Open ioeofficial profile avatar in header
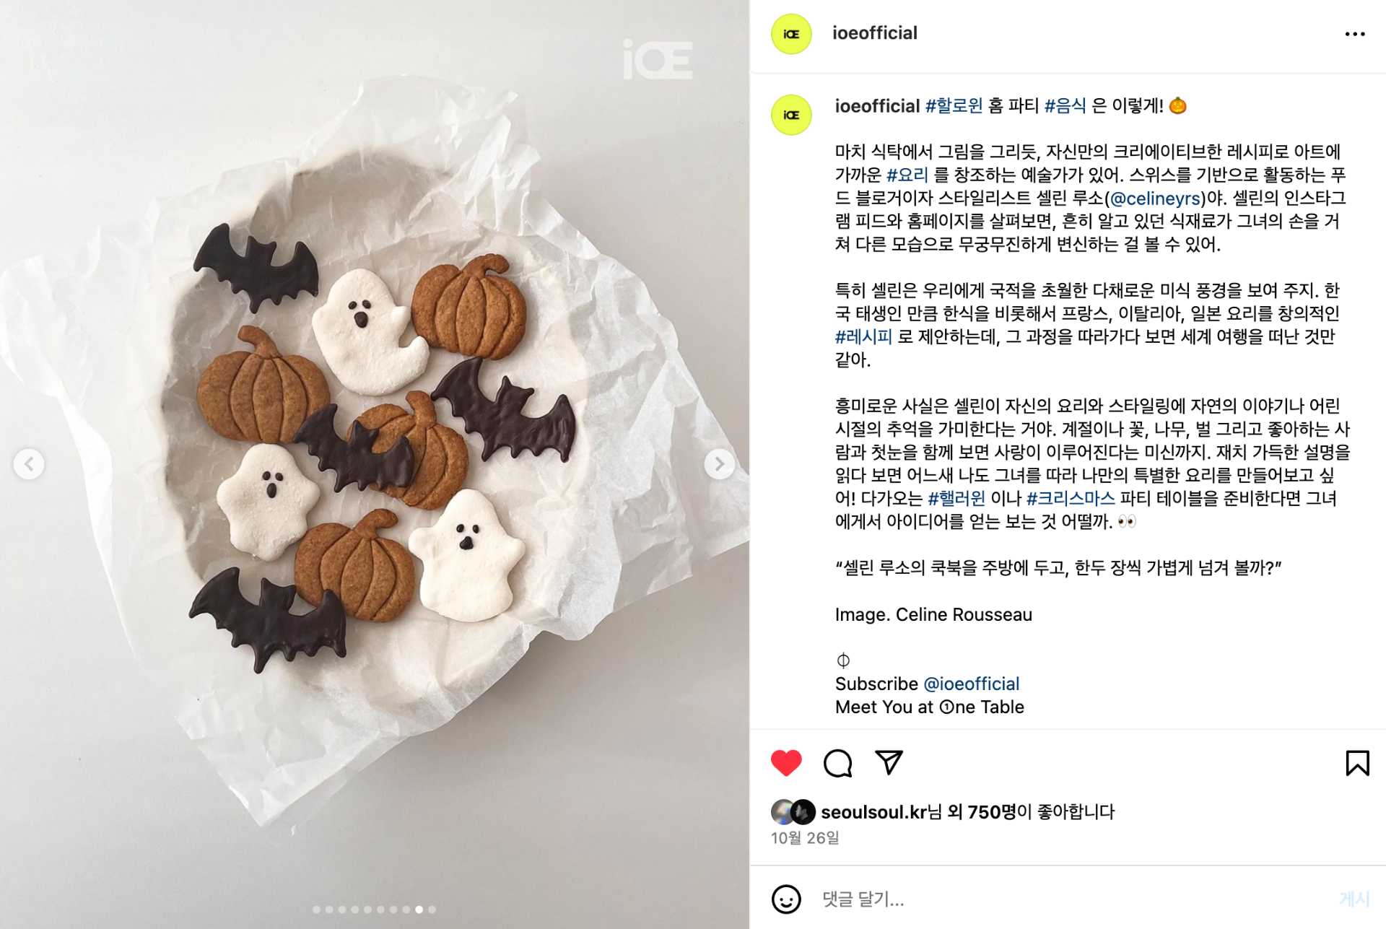Image resolution: width=1386 pixels, height=929 pixels. coord(791,34)
